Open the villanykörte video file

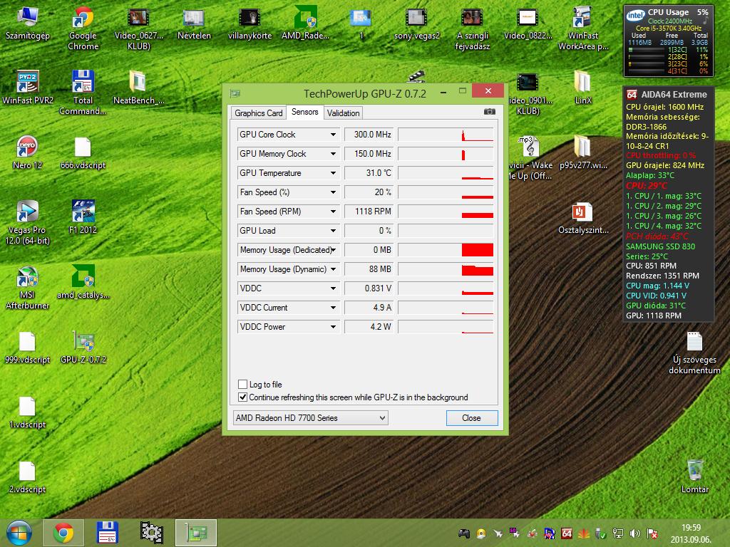pyautogui.click(x=250, y=24)
